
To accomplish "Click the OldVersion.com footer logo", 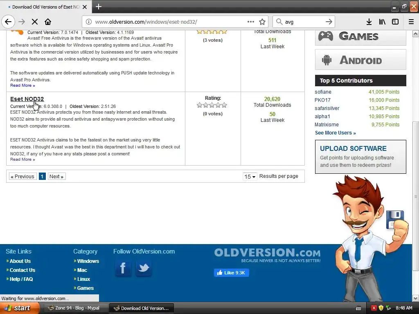I will [x=267, y=255].
